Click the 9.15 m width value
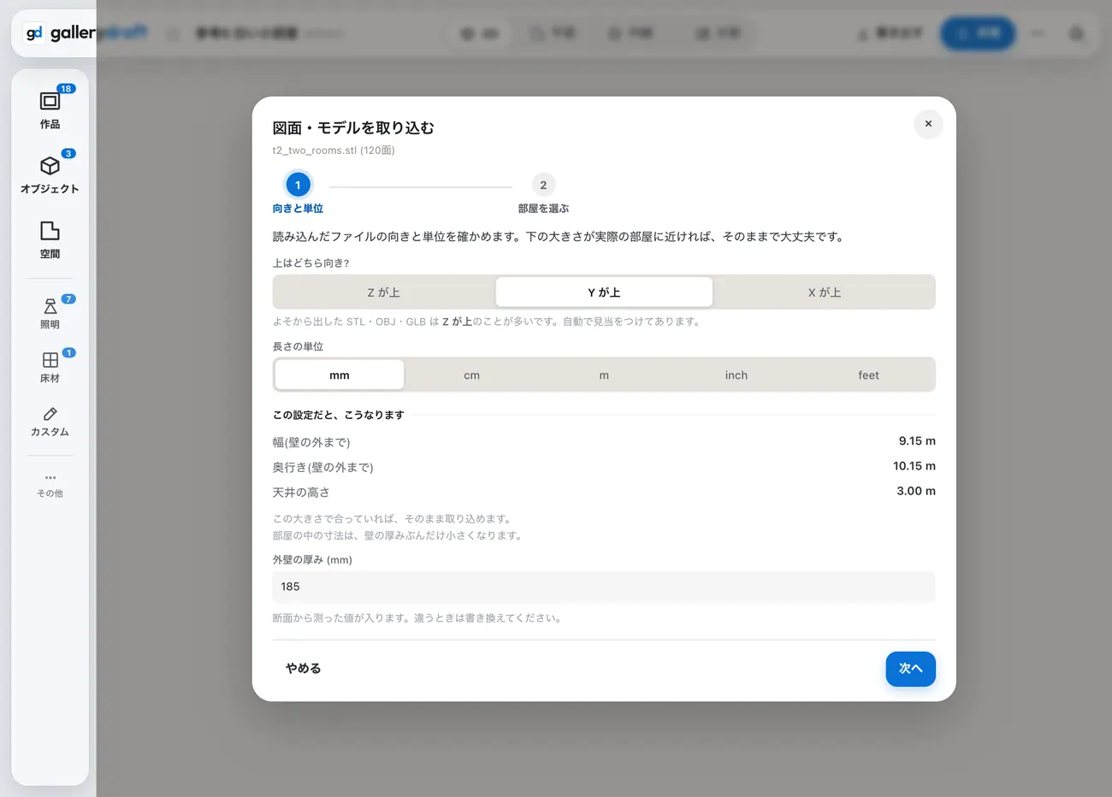This screenshot has width=1112, height=797. click(917, 441)
